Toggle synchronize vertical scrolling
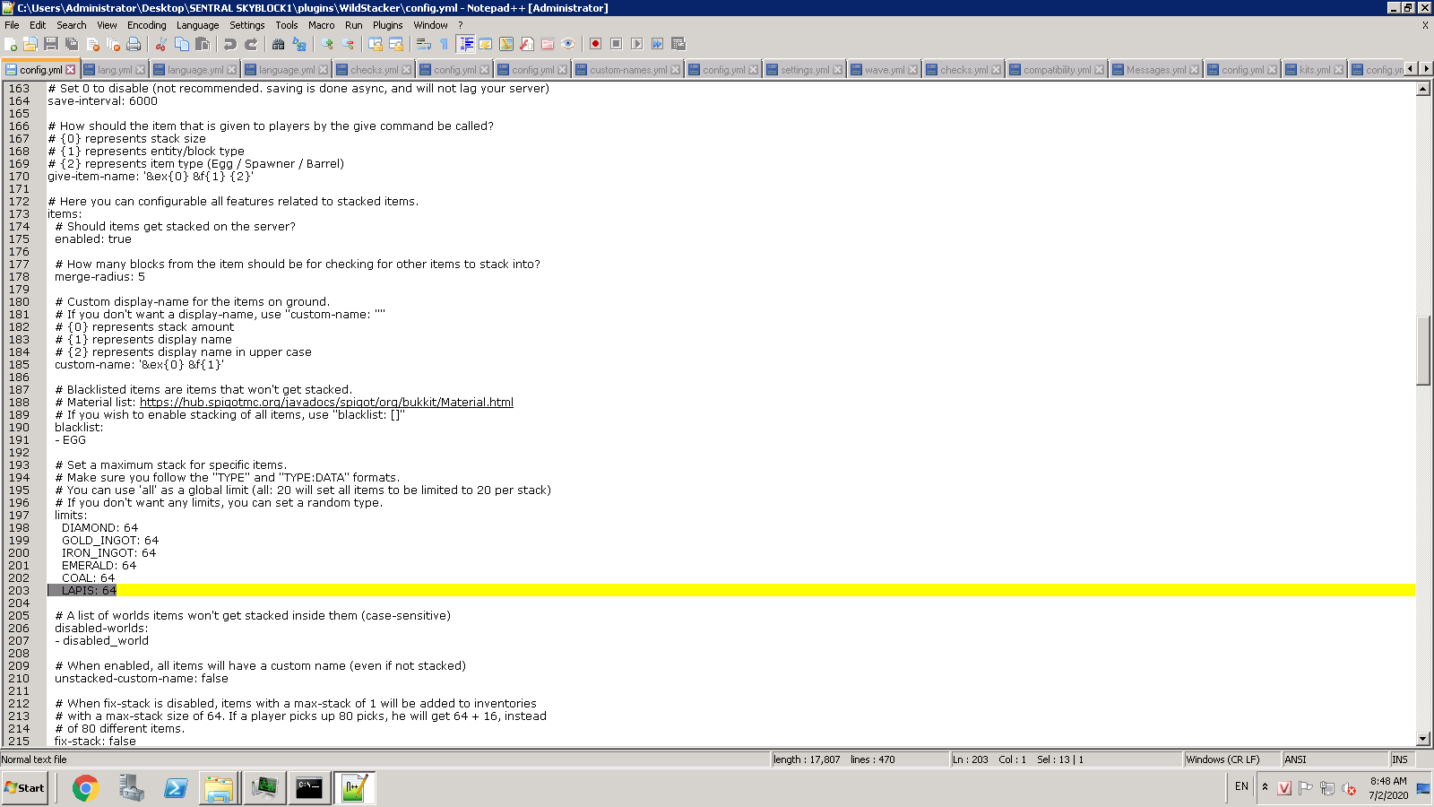Viewport: 1434px width, 807px height. pyautogui.click(x=376, y=44)
